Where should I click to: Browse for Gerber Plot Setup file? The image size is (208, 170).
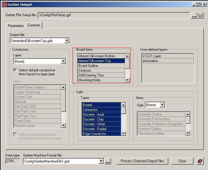(194, 15)
